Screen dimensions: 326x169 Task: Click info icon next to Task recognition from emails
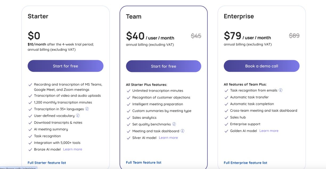tap(280, 90)
